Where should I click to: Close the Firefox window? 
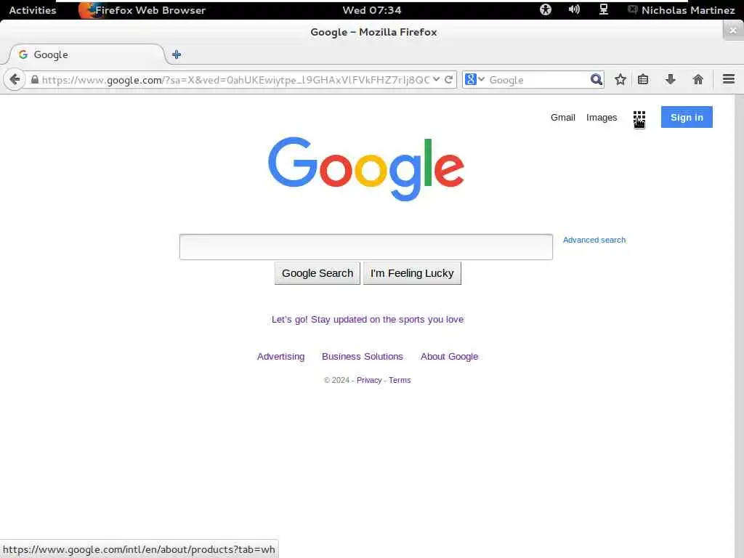pos(733,31)
